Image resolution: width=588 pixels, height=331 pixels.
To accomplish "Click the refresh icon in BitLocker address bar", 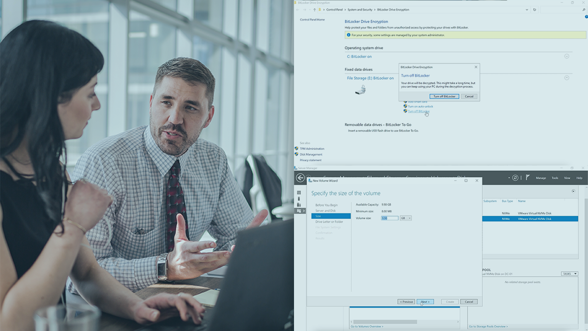I will click(x=535, y=10).
